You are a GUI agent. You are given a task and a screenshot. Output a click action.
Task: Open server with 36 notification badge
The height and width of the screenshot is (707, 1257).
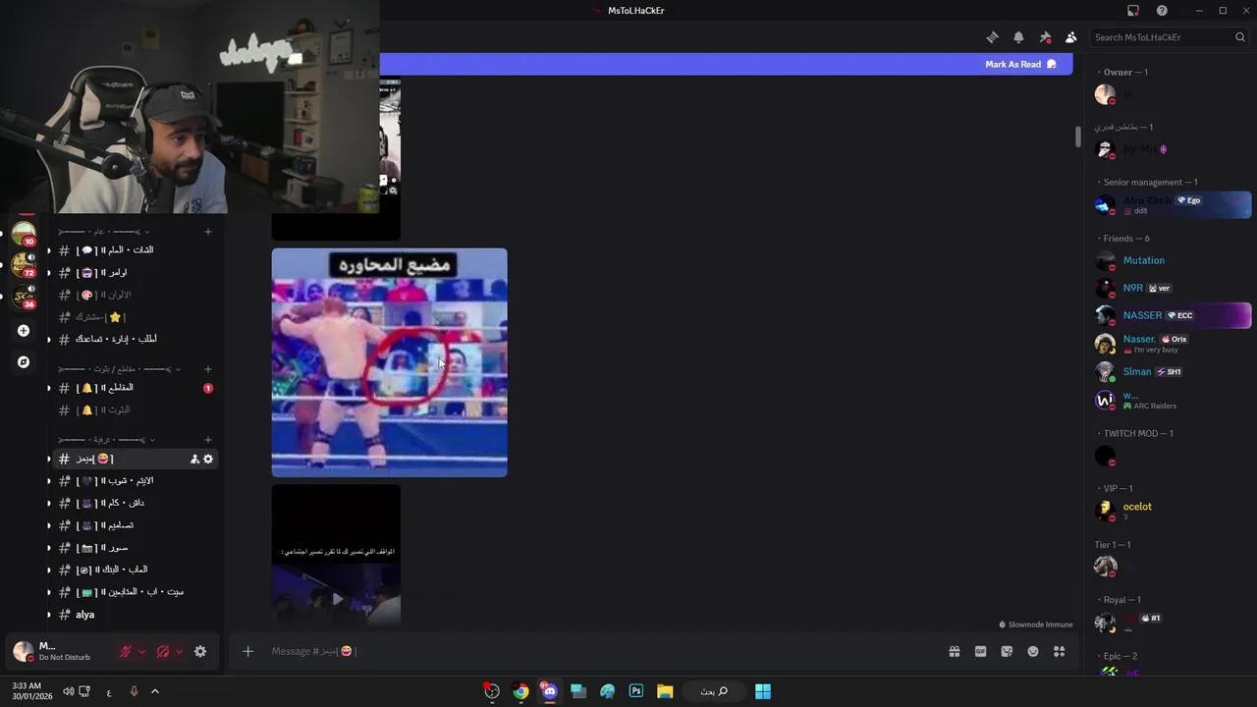coord(24,297)
